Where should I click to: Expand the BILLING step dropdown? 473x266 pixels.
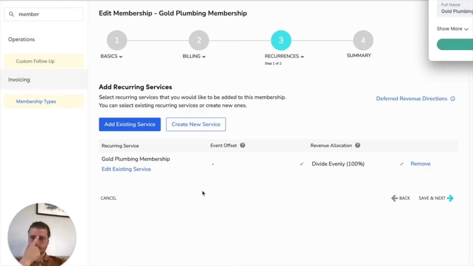point(194,56)
